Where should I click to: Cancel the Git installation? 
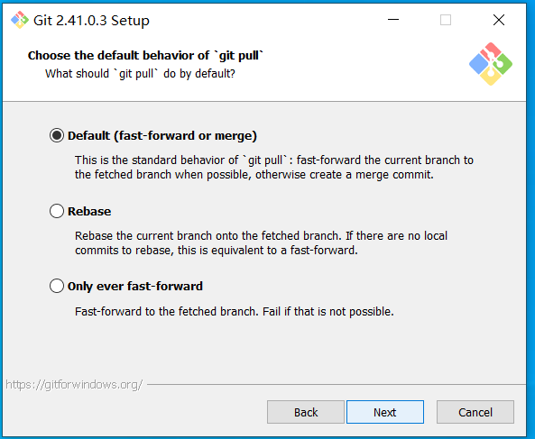[475, 412]
